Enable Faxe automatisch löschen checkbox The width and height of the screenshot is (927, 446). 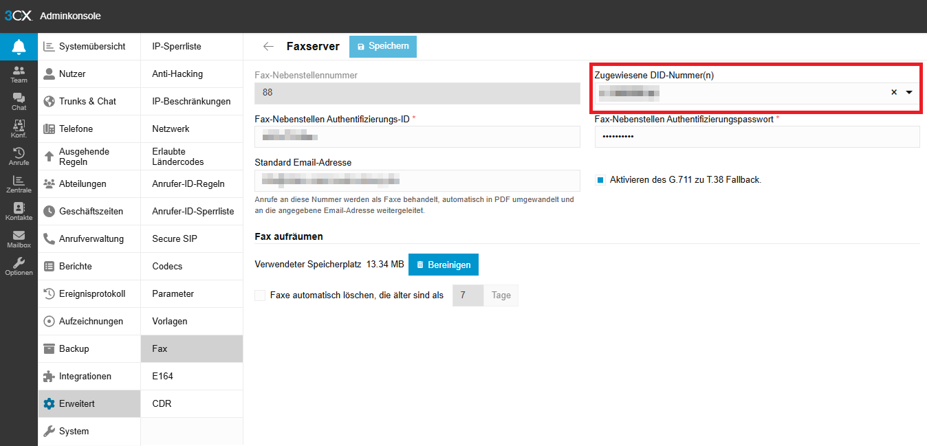point(260,296)
